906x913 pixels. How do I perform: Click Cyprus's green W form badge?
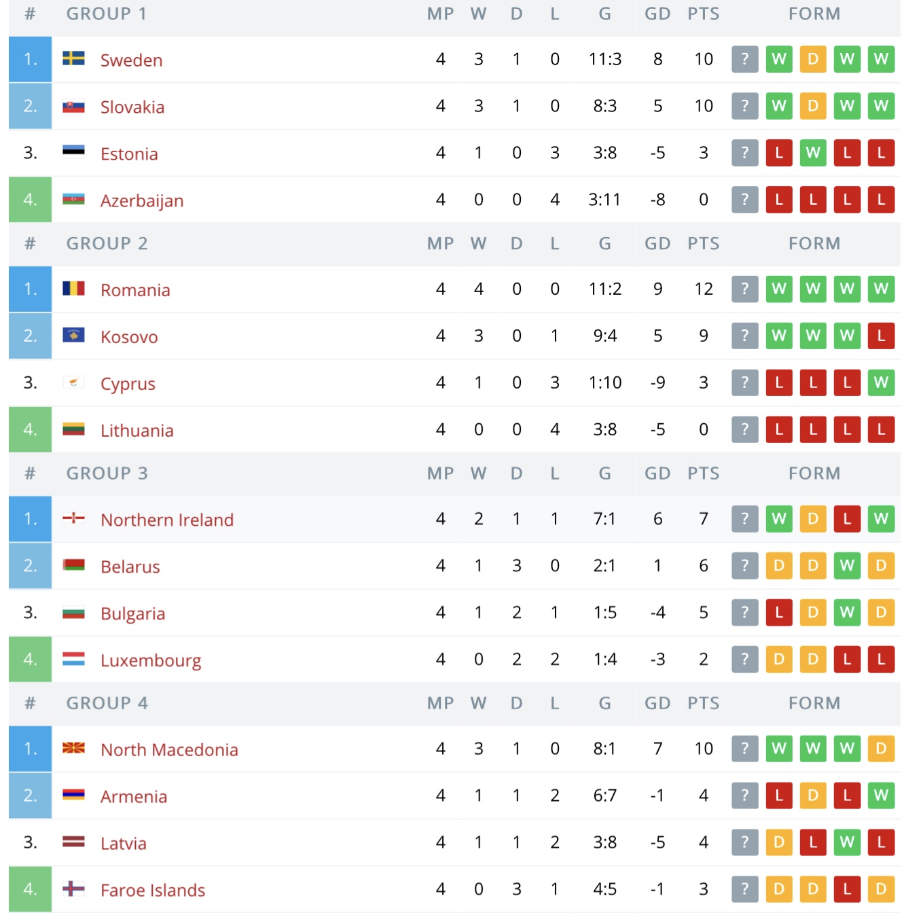pyautogui.click(x=880, y=382)
